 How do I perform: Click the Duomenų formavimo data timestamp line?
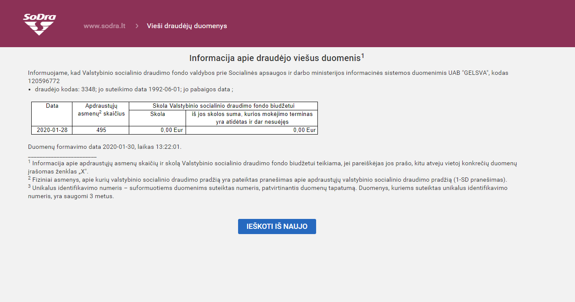(x=105, y=147)
